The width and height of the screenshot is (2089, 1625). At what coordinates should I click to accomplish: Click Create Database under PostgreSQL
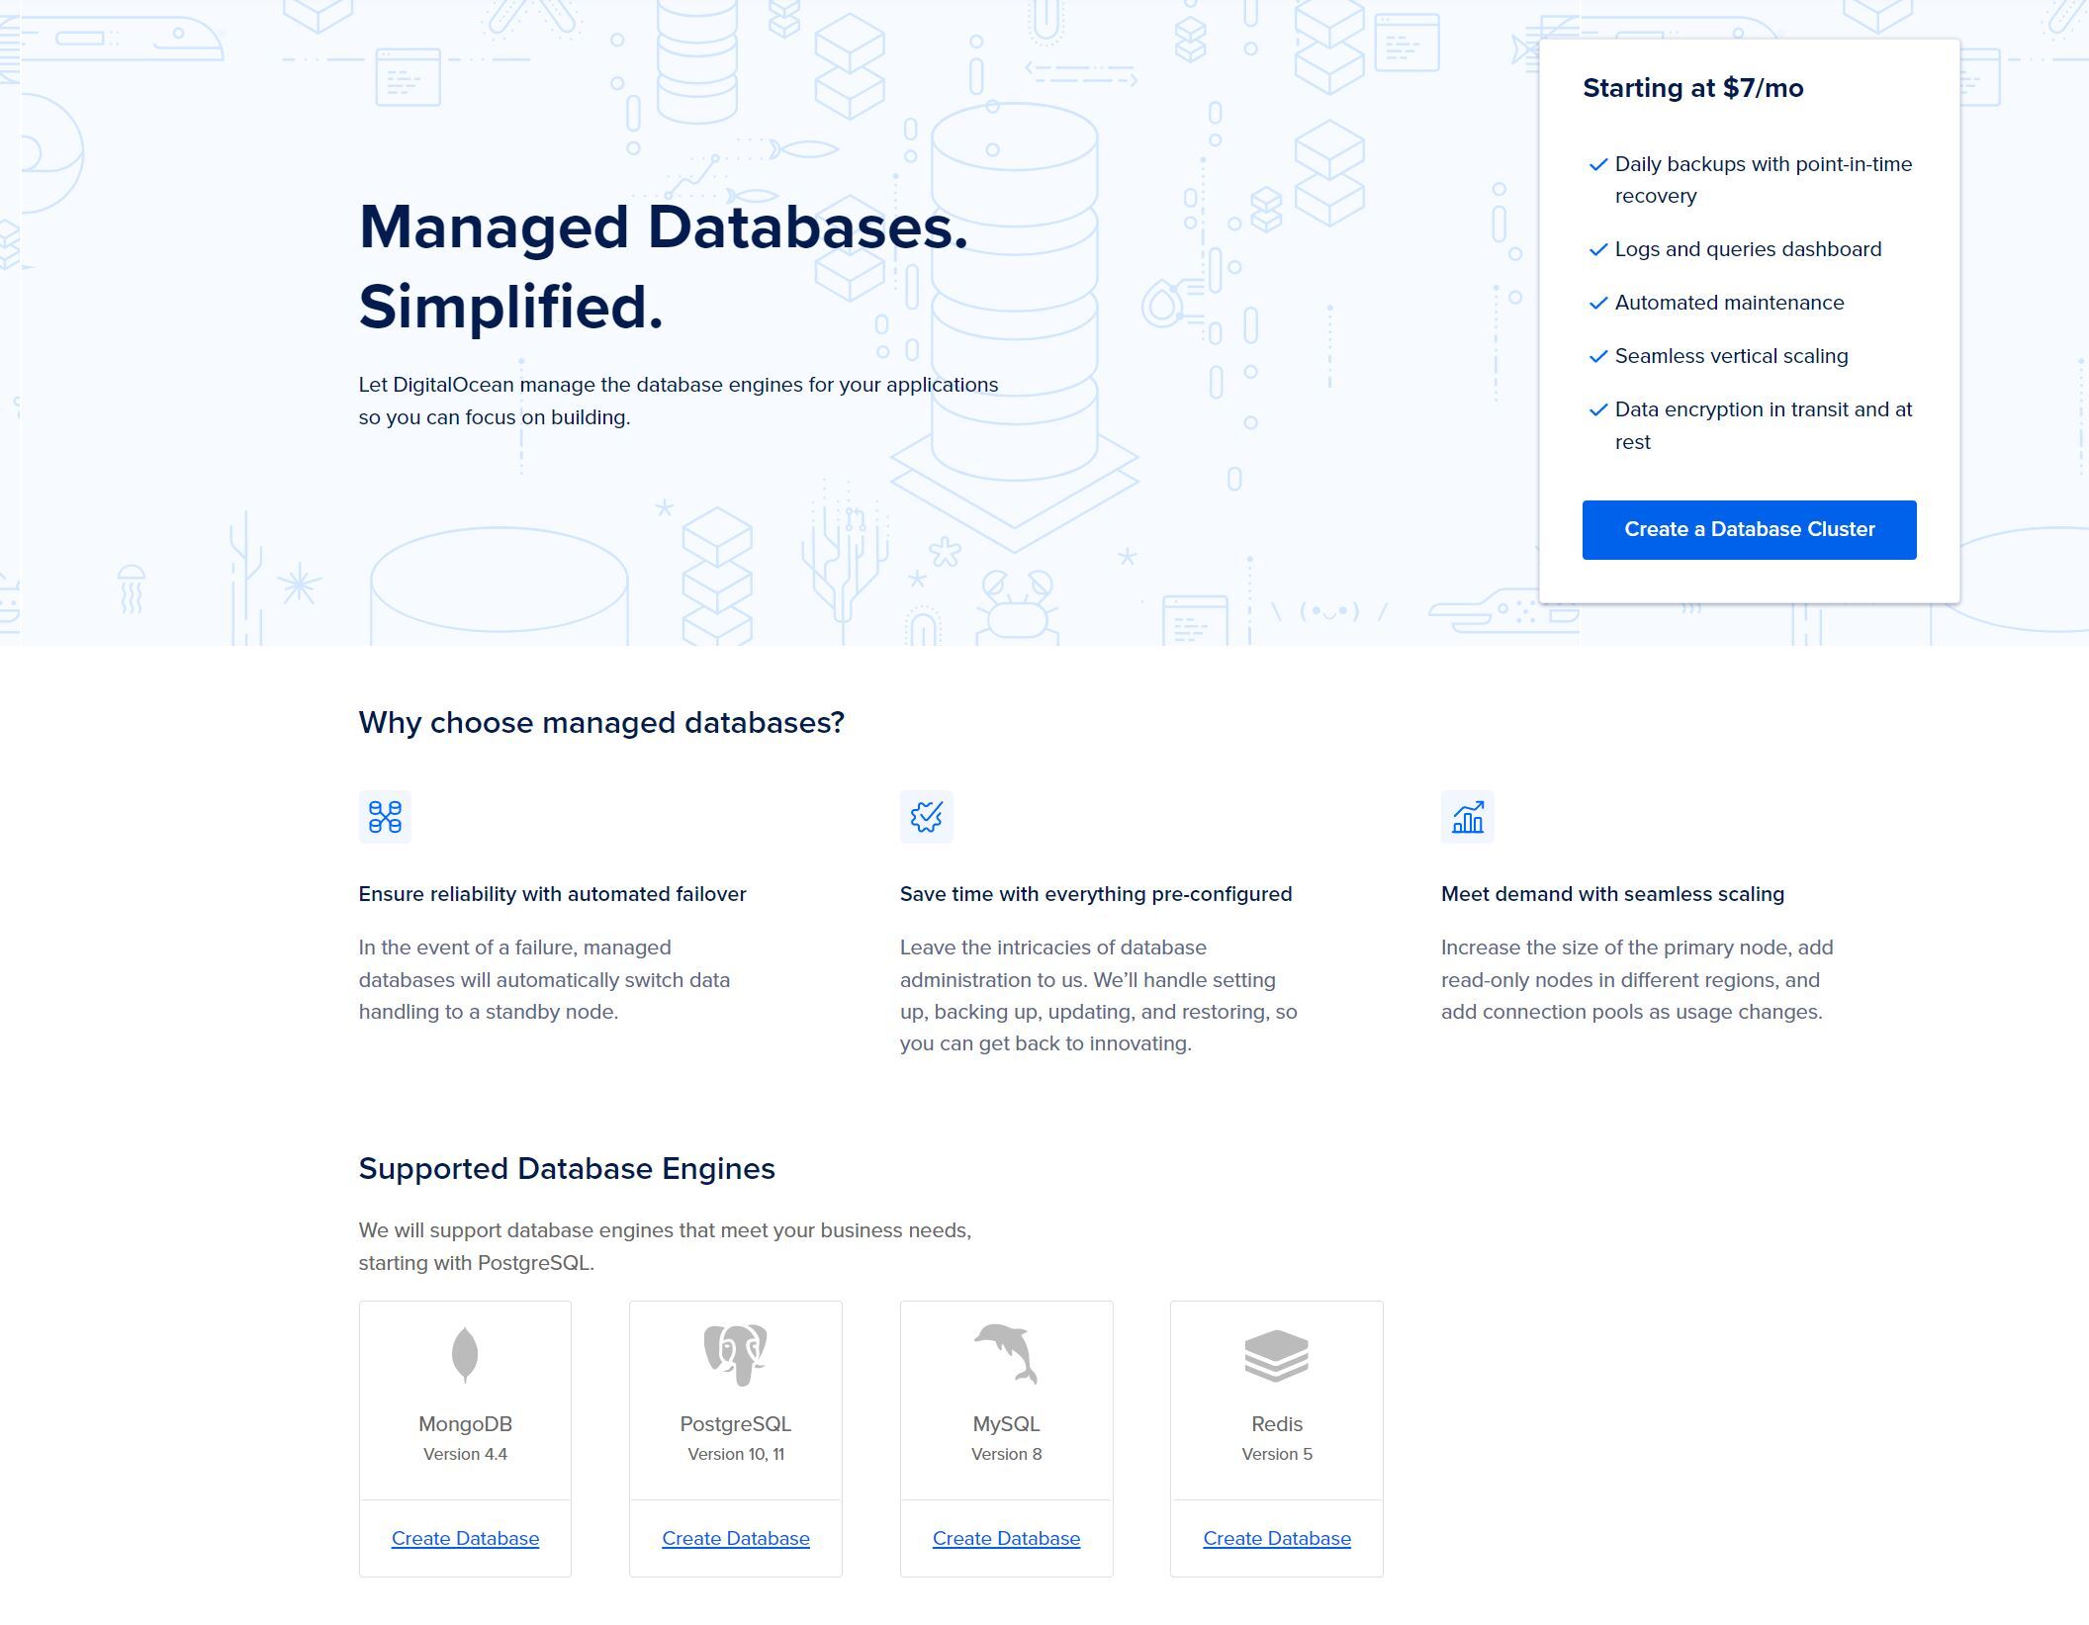point(736,1537)
